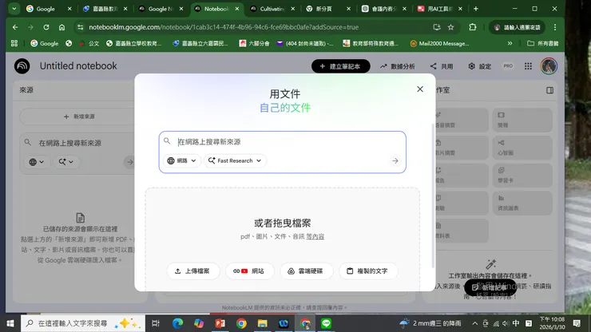Viewport: 591px width, 332px height.
Task: Go back with the browser back arrow
Action: click(x=15, y=27)
